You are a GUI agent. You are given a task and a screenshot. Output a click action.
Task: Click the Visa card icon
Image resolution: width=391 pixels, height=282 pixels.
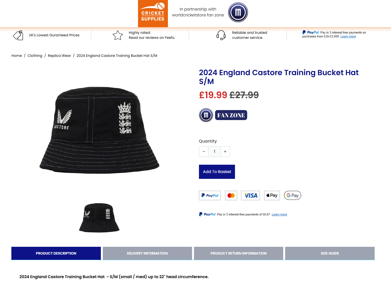251,195
